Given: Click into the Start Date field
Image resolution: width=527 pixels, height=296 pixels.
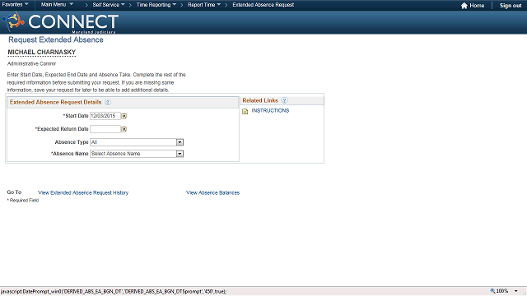Looking at the screenshot, I should click(x=105, y=116).
